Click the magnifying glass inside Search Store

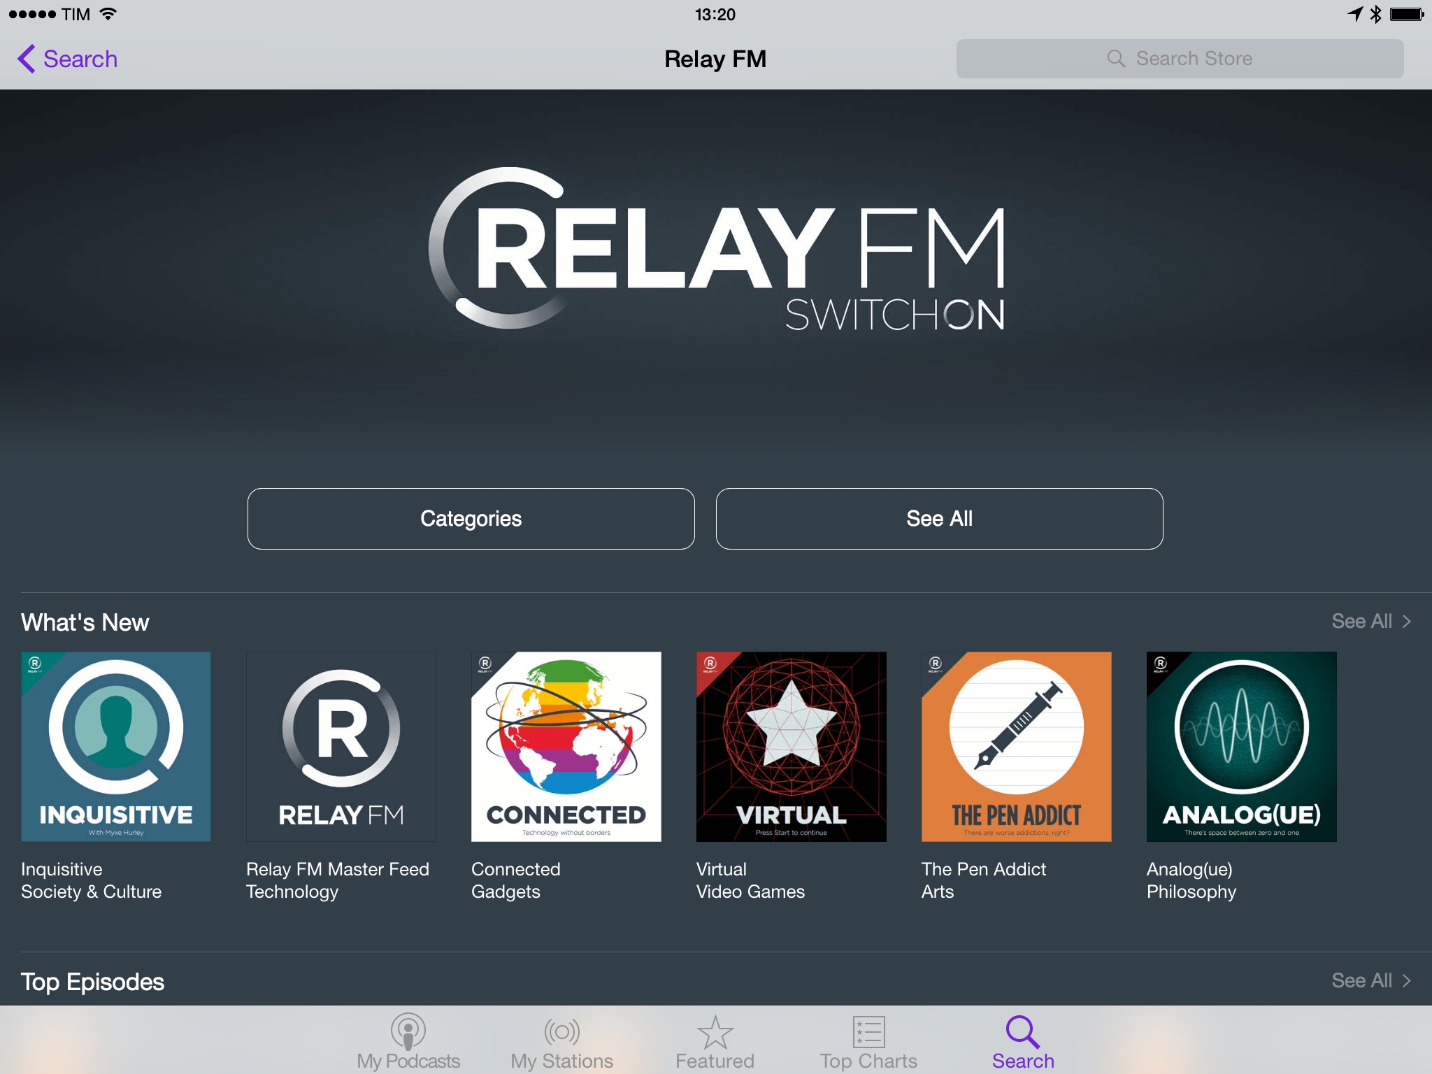[x=1117, y=59]
